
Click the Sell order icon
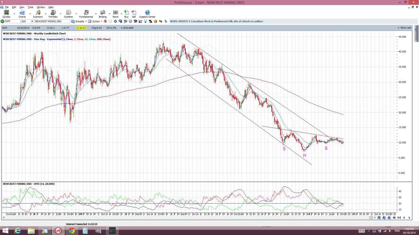click(134, 14)
